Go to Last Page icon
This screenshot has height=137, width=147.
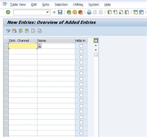[x=127, y=12]
